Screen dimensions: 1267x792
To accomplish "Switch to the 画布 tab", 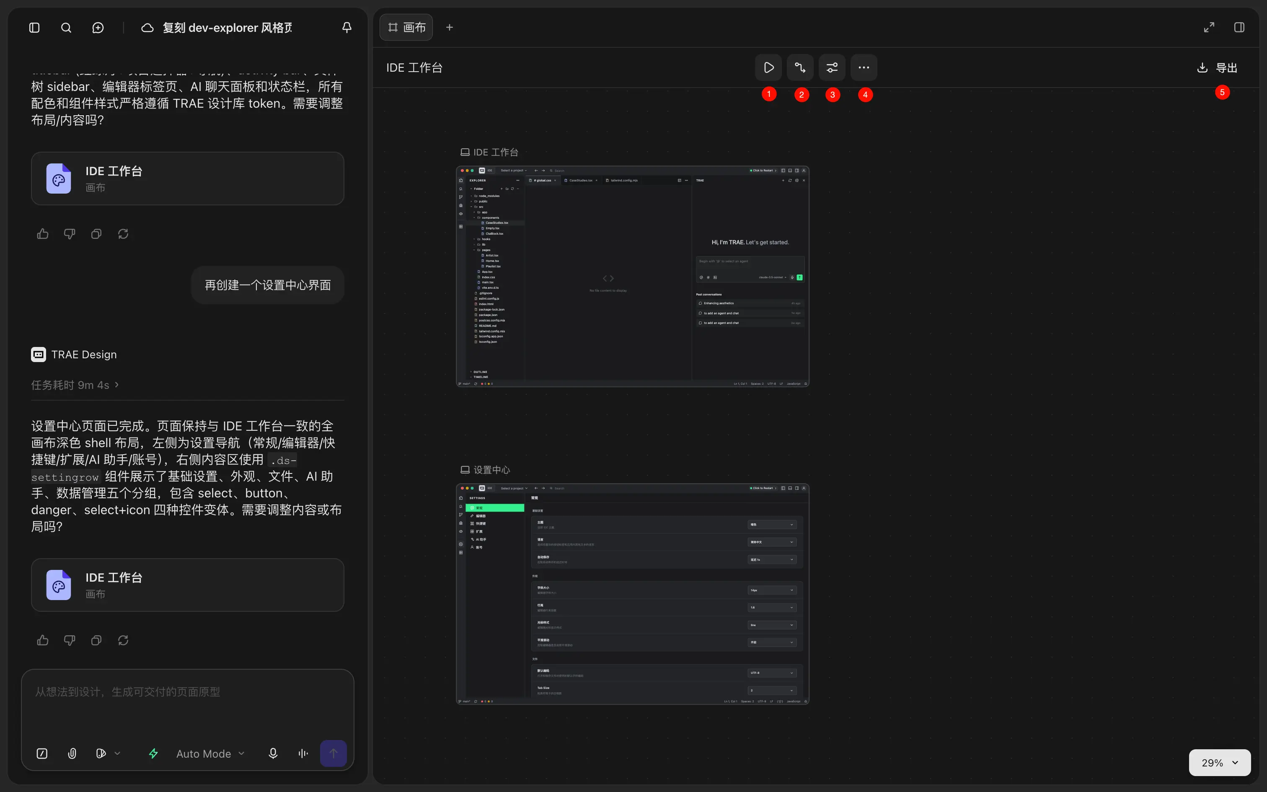I will pos(406,27).
